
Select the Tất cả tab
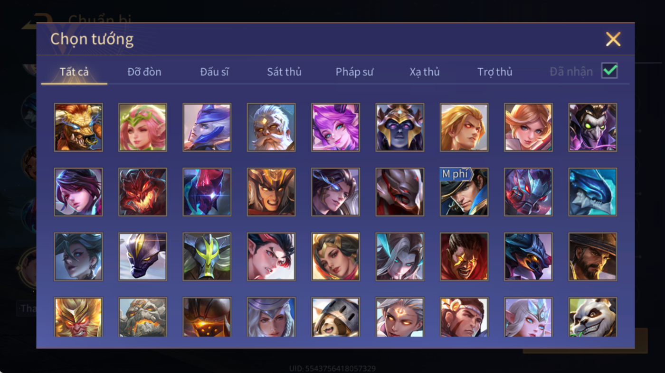(74, 72)
